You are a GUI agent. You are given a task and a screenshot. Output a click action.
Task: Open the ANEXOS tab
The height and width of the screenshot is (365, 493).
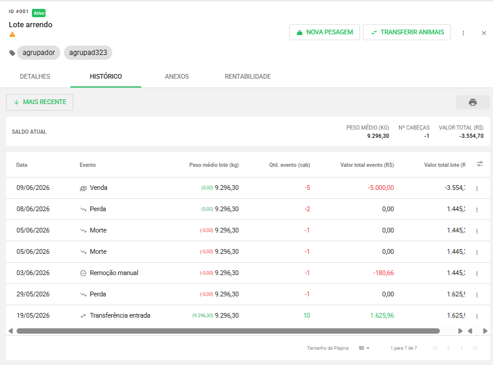click(x=177, y=76)
